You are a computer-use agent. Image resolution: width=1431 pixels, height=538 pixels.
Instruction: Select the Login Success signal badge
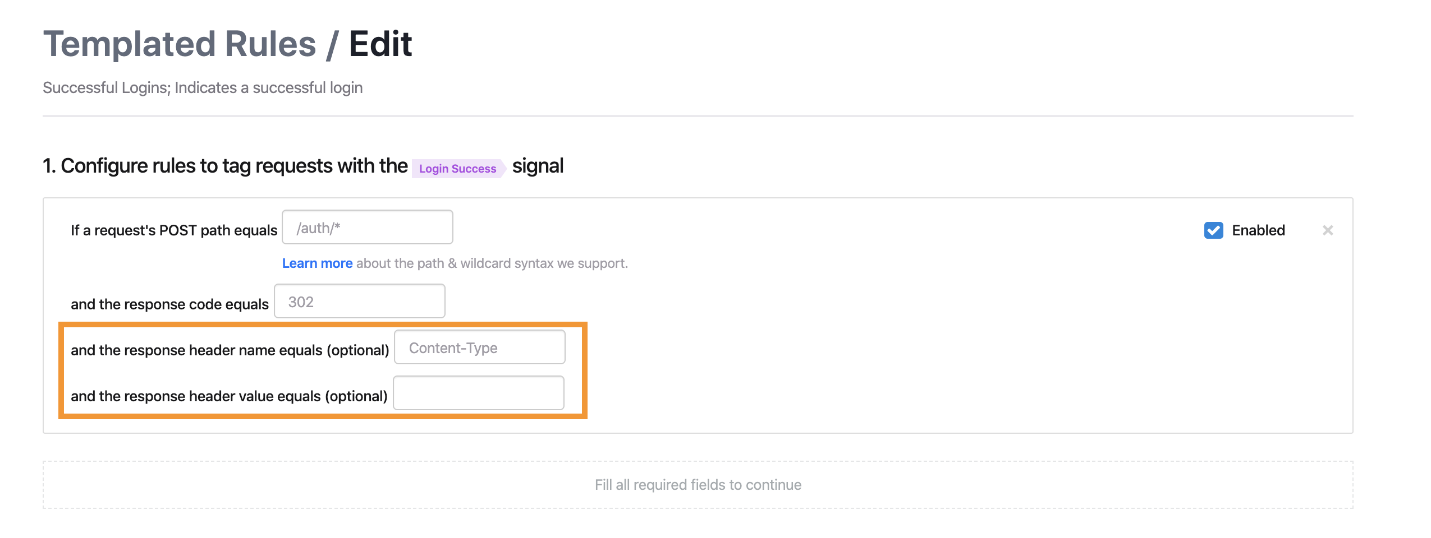pyautogui.click(x=456, y=168)
